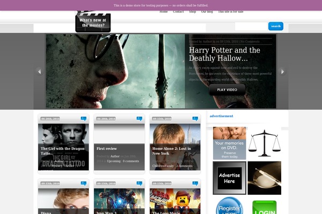Click date badge on First review card
The height and width of the screenshot is (214, 322).
(106, 119)
